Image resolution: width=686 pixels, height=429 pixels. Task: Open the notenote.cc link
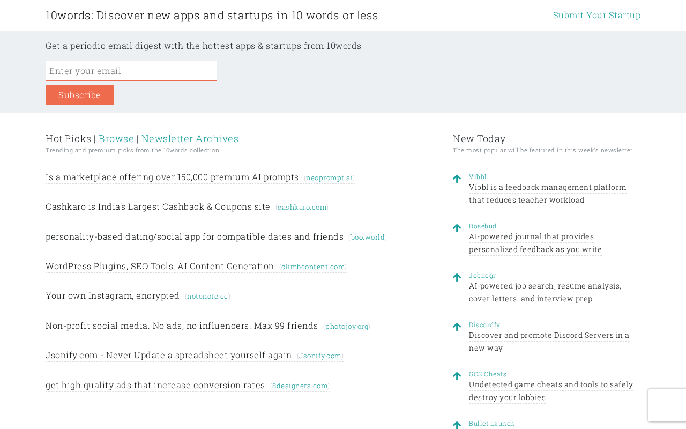coord(207,297)
